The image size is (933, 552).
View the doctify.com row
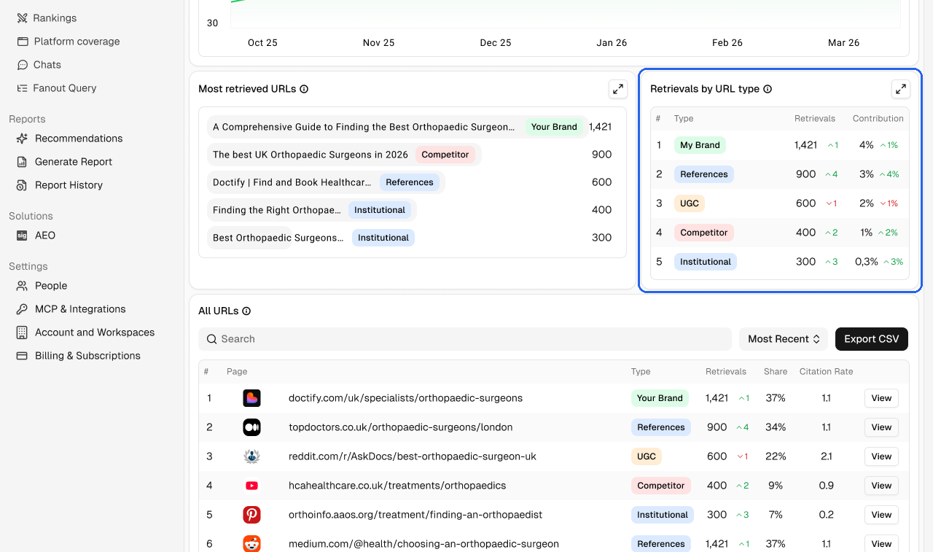[881, 398]
